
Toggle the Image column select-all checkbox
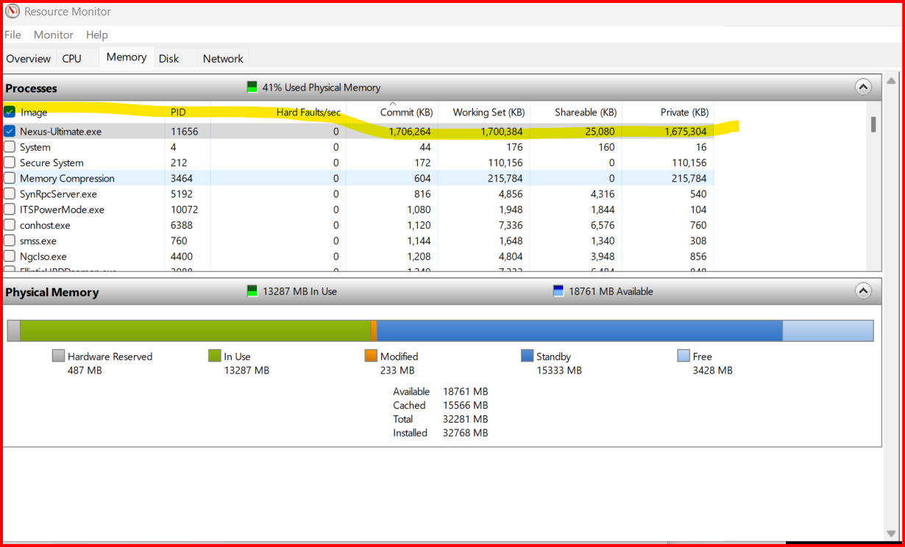click(10, 112)
